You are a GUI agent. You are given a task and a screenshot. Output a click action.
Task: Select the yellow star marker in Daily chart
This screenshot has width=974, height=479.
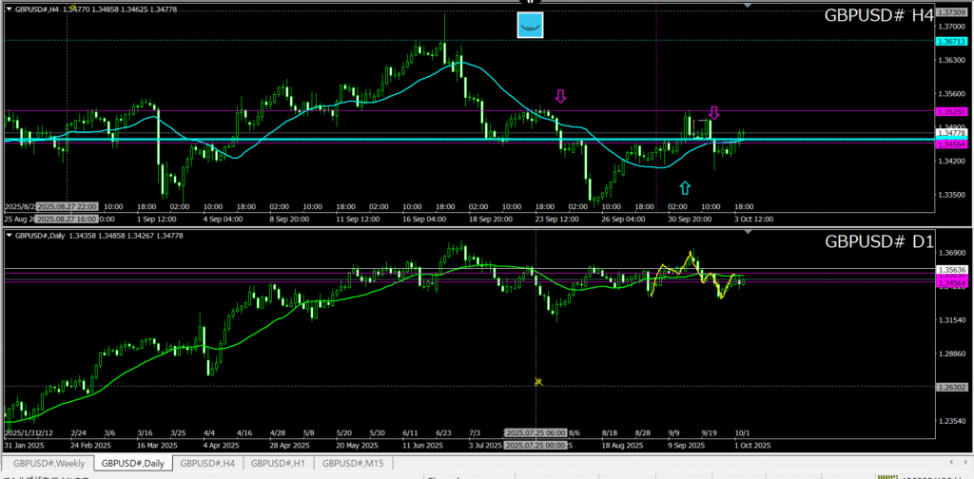coord(537,381)
